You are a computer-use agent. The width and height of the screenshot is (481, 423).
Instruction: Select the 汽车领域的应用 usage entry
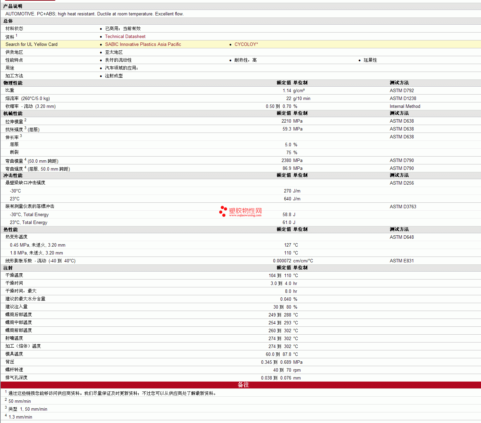pos(121,68)
